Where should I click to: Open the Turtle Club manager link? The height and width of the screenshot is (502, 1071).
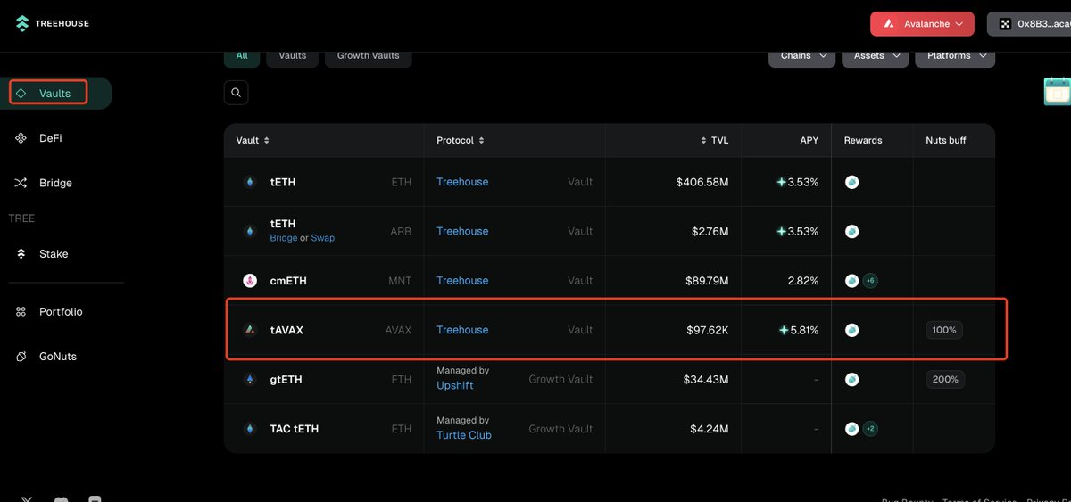(464, 435)
